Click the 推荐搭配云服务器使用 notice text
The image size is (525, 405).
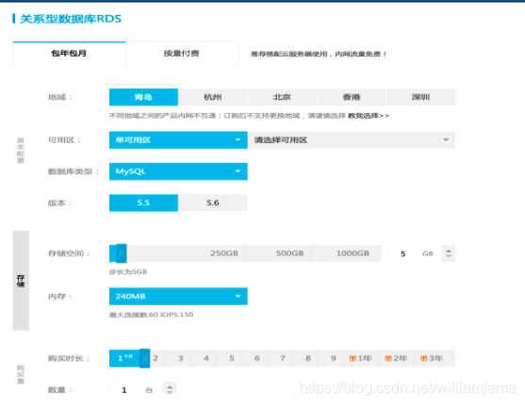[319, 54]
